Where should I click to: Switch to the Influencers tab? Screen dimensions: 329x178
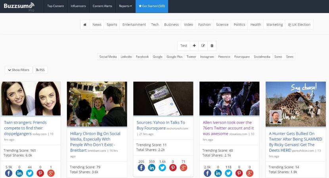click(78, 6)
